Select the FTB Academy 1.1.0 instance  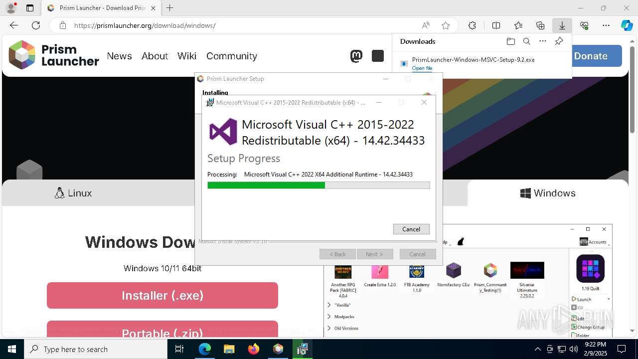(x=417, y=277)
